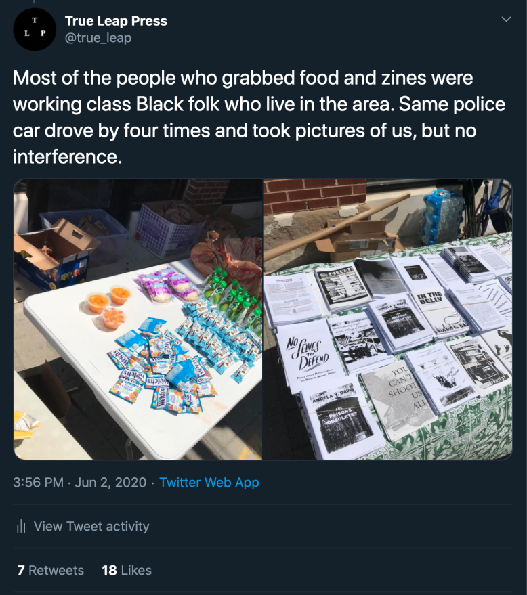Open View Tweet activity text
The height and width of the screenshot is (595, 527).
(x=91, y=527)
